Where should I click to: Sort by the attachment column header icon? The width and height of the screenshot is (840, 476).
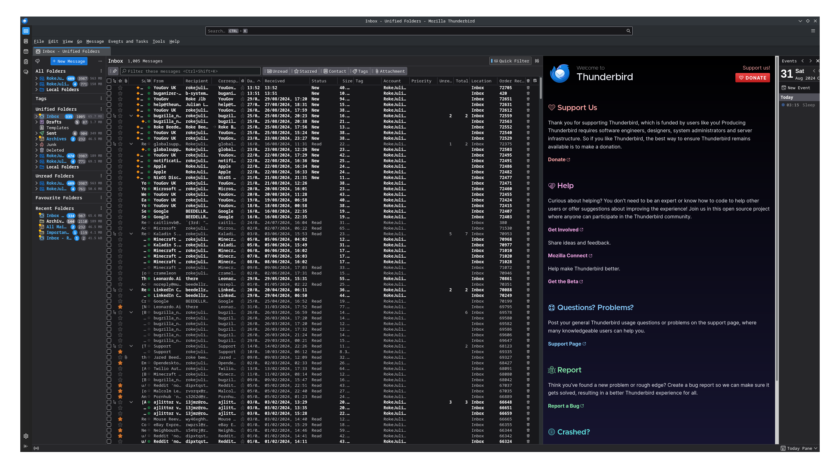point(126,81)
